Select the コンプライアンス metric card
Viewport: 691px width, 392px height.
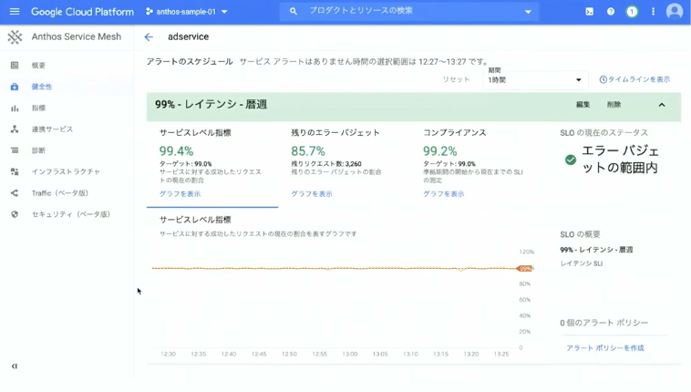click(x=477, y=163)
